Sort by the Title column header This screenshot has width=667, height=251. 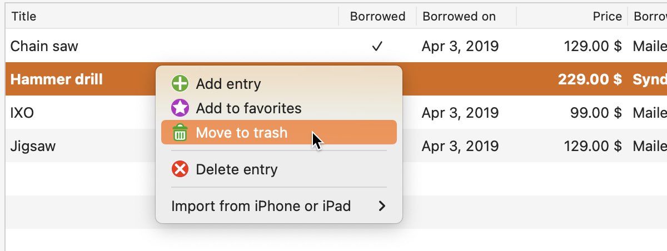click(x=172, y=16)
